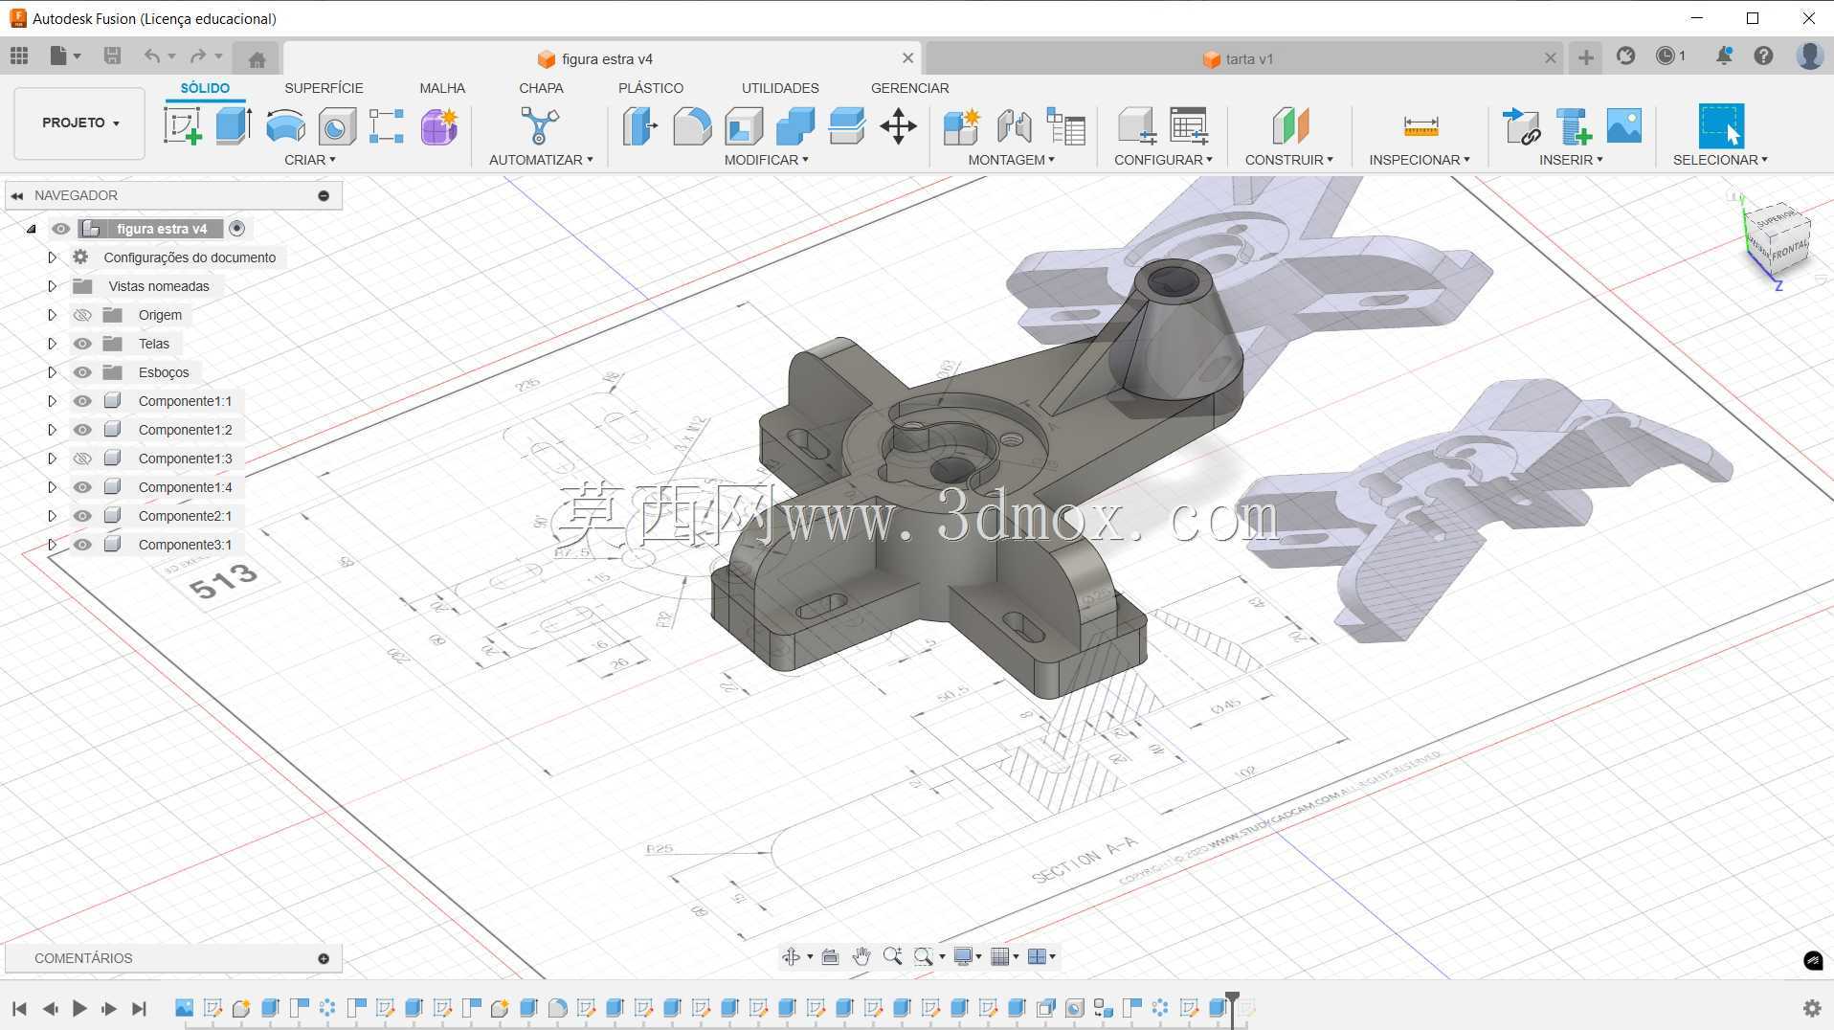This screenshot has height=1030, width=1834.
Task: Switch to the UTILIDADES tab
Action: (x=780, y=88)
